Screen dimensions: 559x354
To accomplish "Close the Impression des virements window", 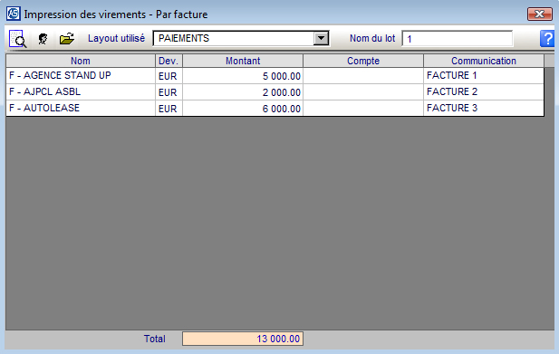I will click(x=539, y=14).
